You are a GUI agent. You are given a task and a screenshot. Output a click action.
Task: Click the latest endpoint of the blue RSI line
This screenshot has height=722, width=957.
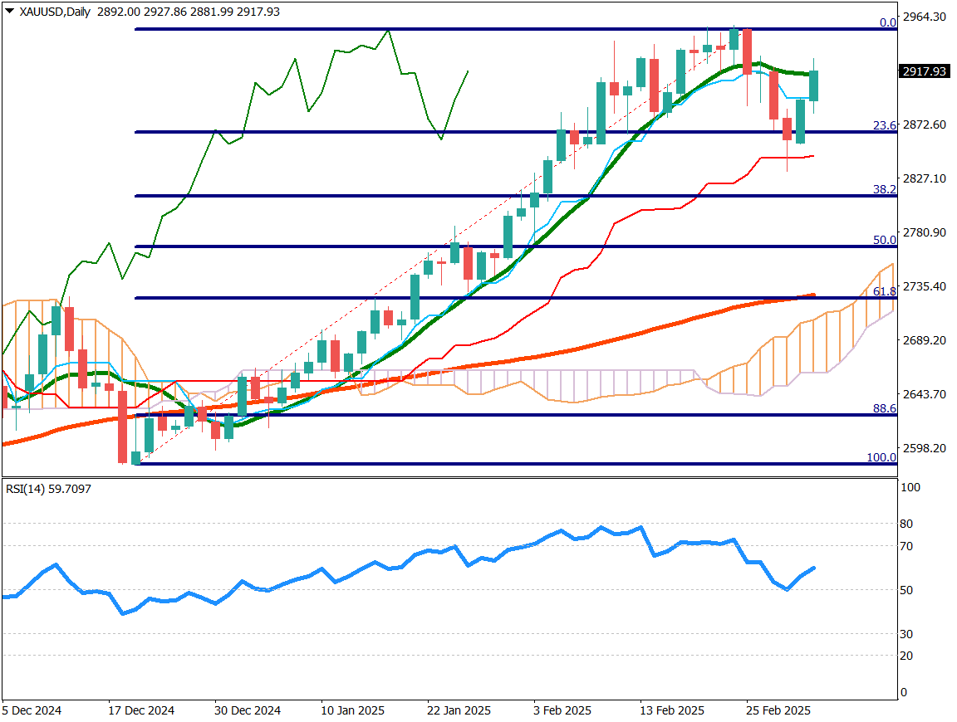(x=814, y=568)
